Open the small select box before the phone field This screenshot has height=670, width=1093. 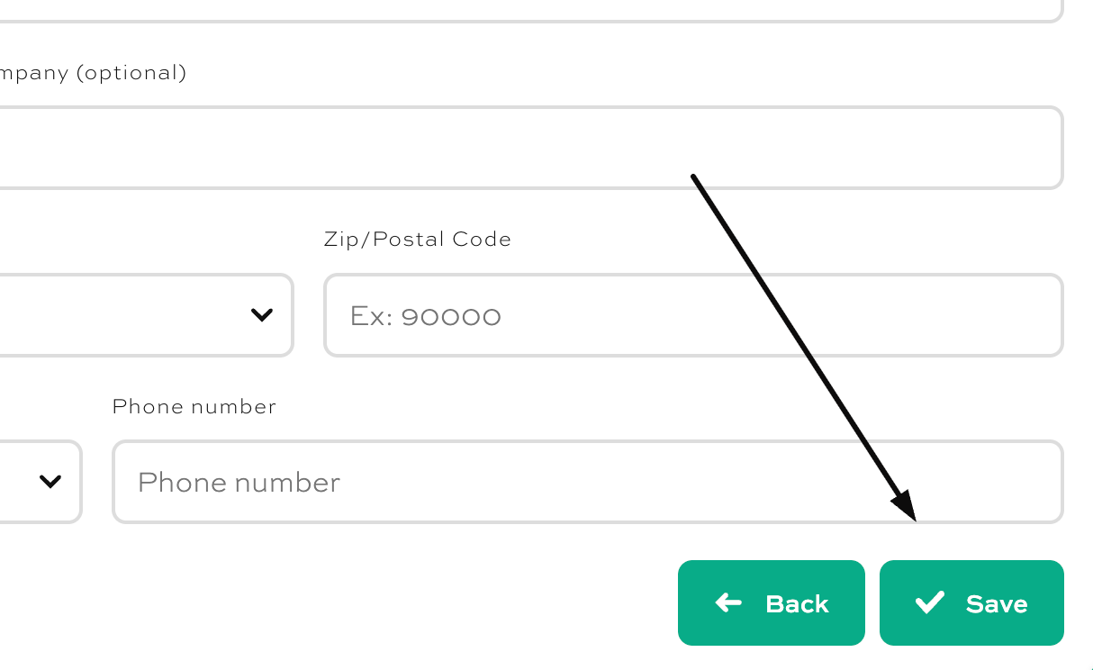[41, 482]
